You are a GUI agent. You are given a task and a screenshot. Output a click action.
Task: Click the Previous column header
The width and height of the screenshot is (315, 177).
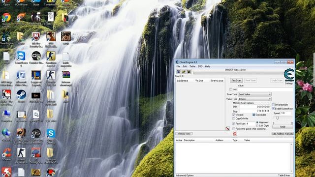coord(217,81)
